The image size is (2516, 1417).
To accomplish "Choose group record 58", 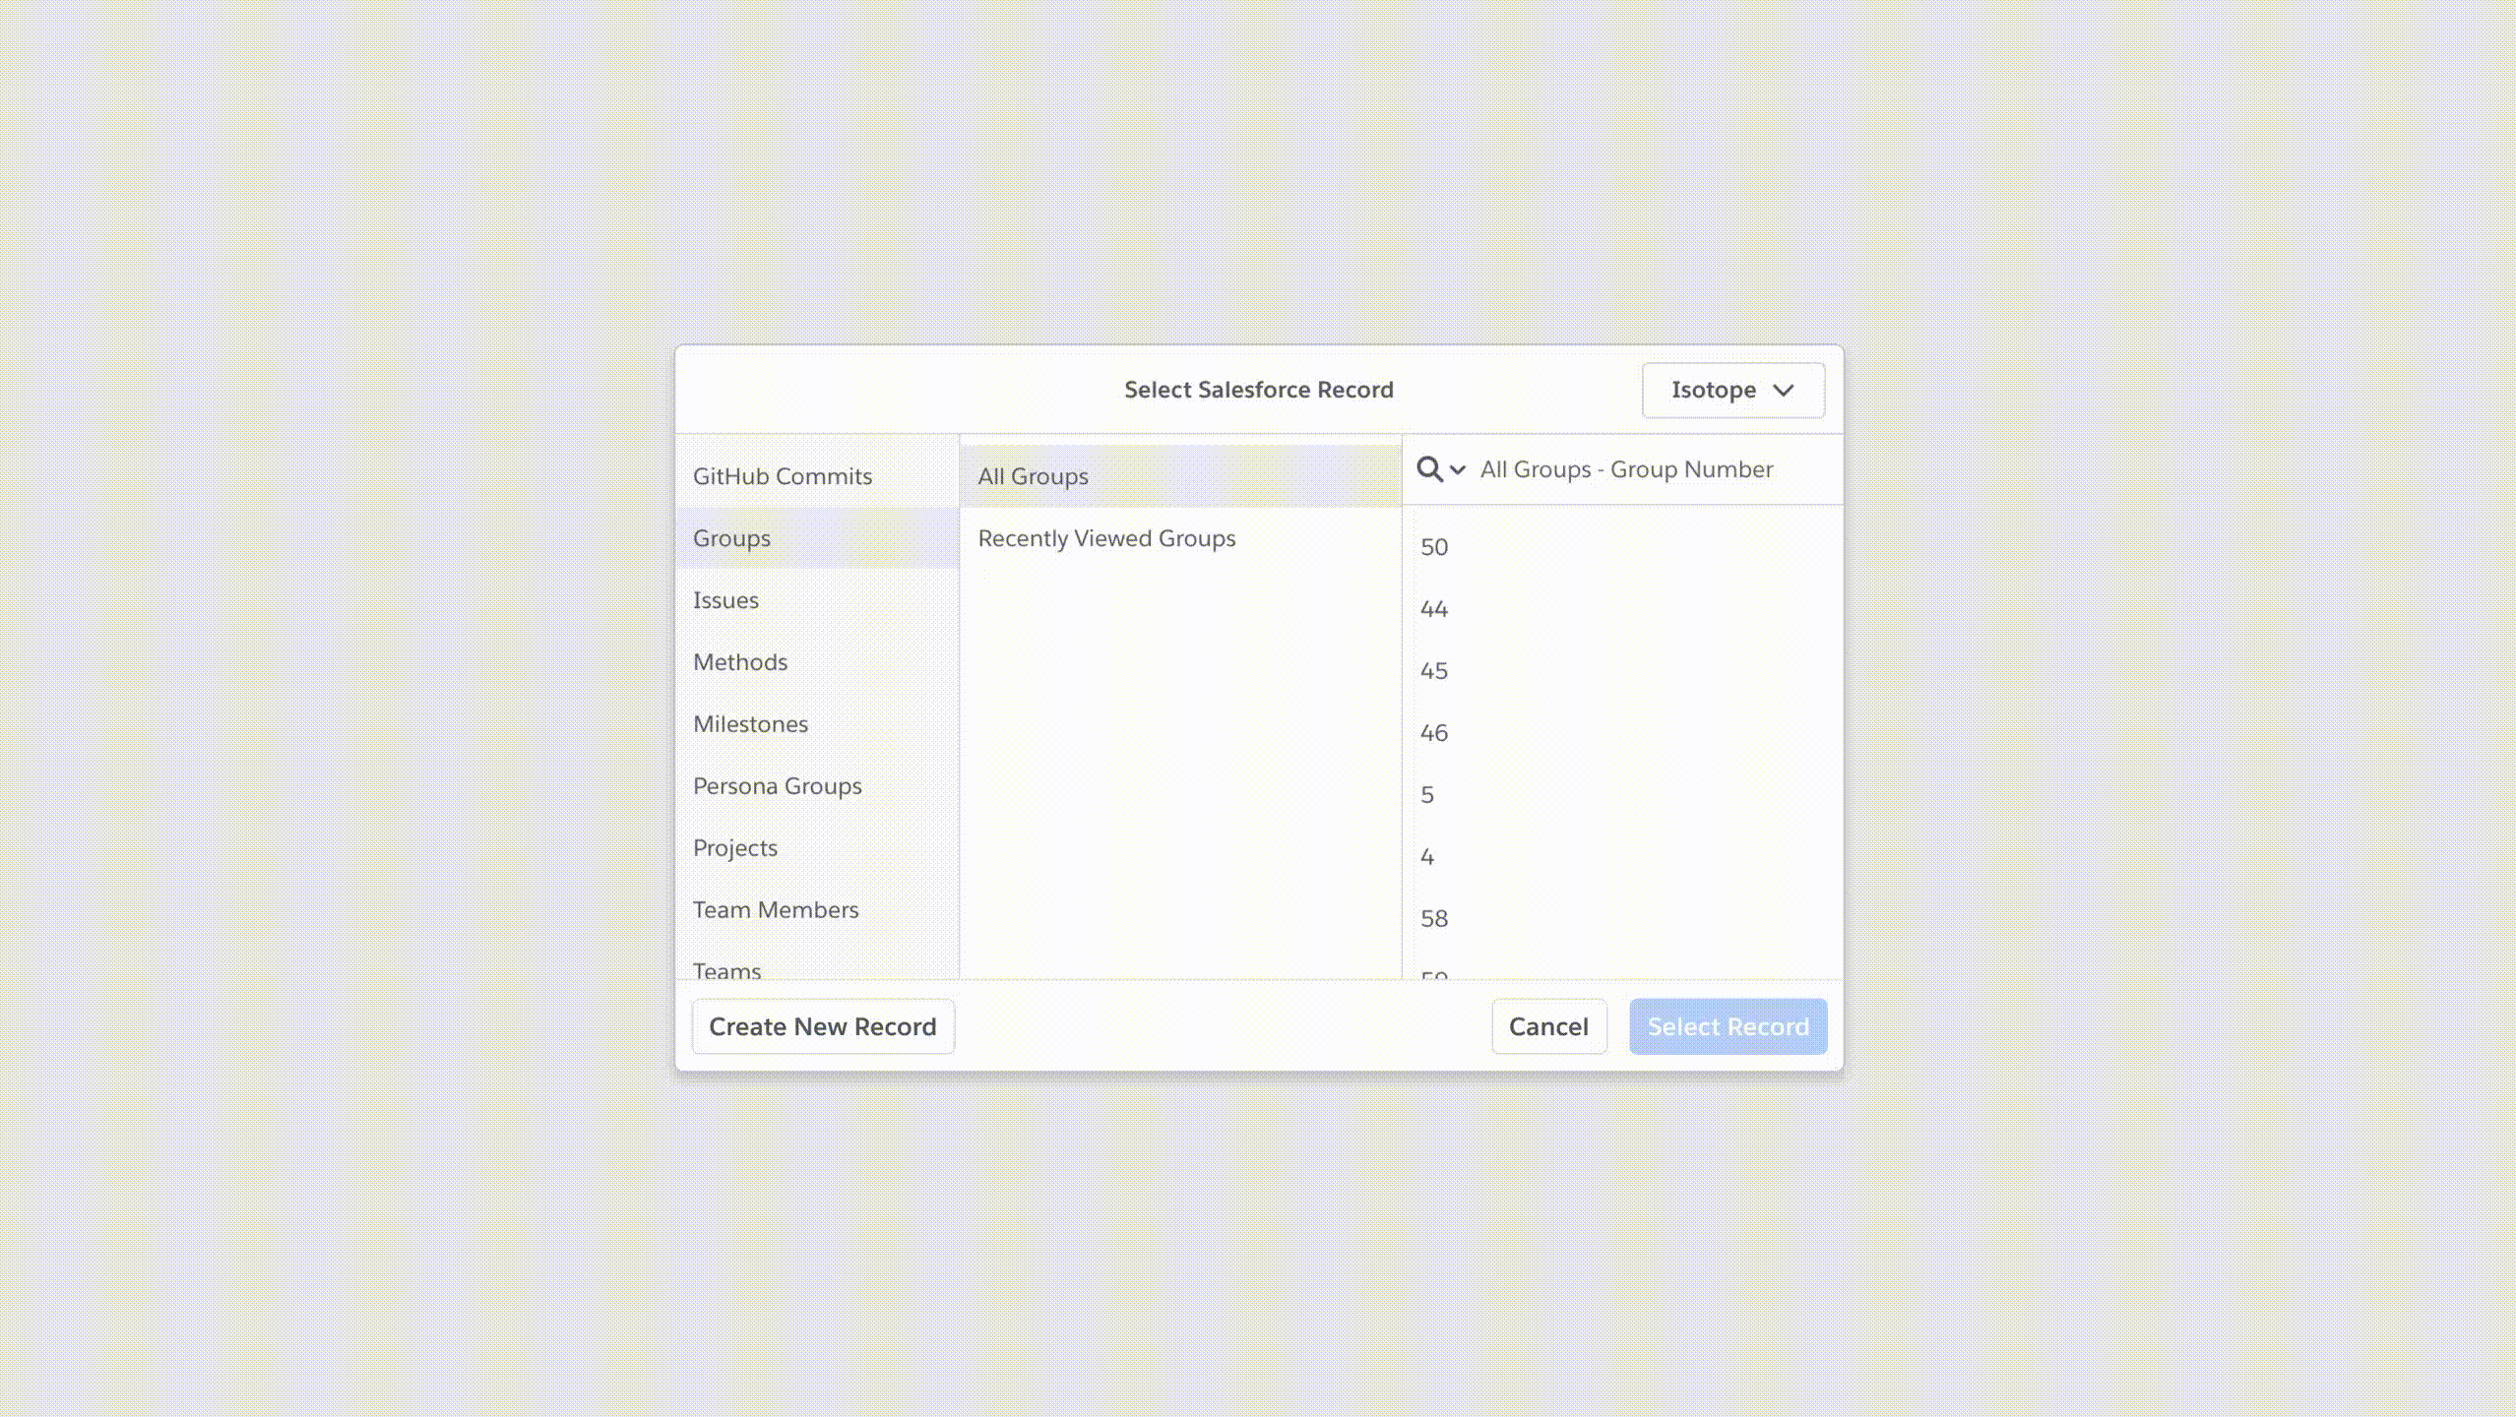I will tap(1434, 919).
